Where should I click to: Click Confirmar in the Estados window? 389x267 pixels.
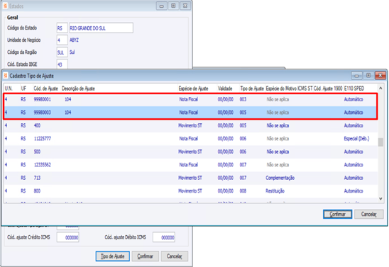tap(145, 256)
